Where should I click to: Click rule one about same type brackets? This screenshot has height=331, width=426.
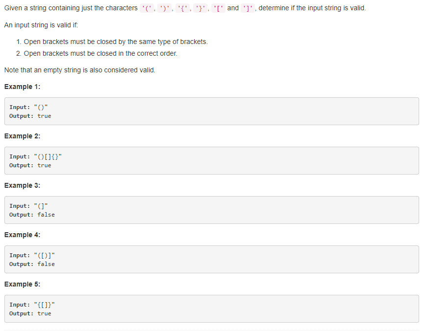[x=112, y=42]
